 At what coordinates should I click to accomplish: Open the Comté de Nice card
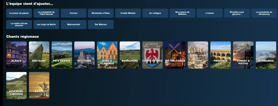153,55
